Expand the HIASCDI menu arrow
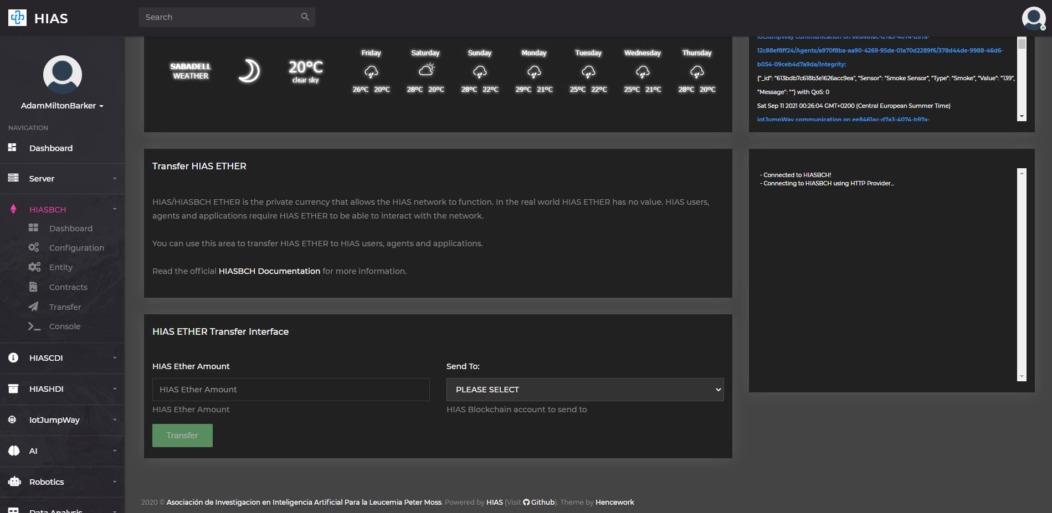Image resolution: width=1052 pixels, height=513 pixels. (x=115, y=358)
